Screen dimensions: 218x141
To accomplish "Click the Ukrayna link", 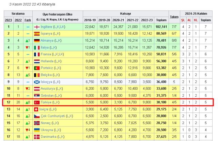I will pyautogui.click(x=47, y=130).
